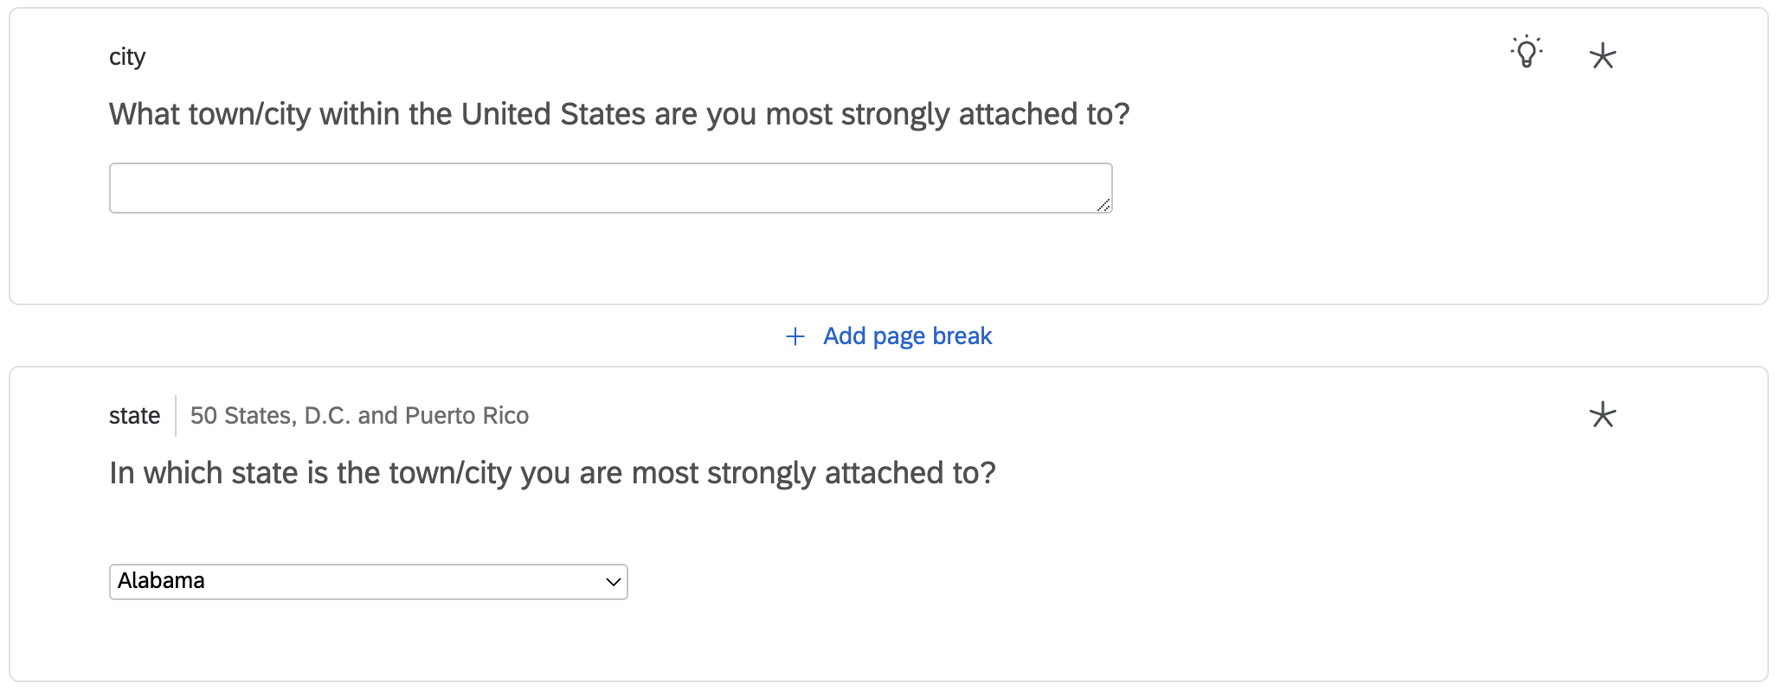Click the plus icon beside Add page break

[795, 336]
